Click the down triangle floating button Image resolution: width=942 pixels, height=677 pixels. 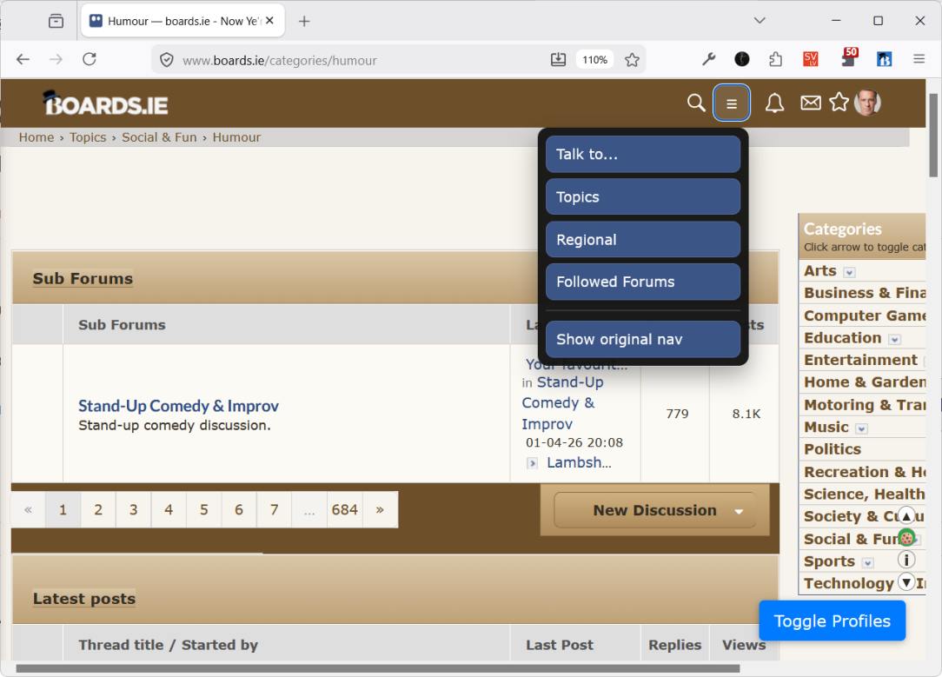tap(906, 581)
